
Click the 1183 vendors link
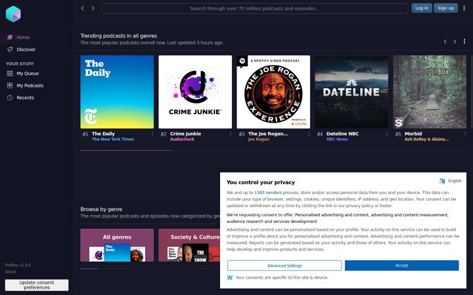[x=268, y=192]
